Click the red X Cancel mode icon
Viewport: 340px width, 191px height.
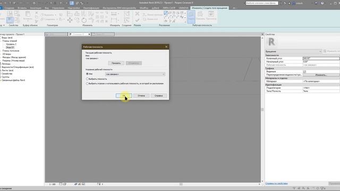(137, 14)
